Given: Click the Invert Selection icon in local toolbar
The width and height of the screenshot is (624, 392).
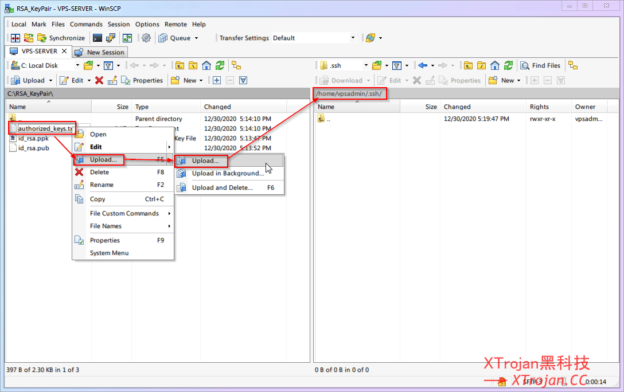Looking at the screenshot, I should pos(243,80).
